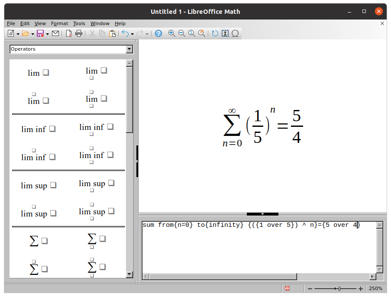Toggle the Formula Cursor icon
Image resolution: width=391 pixels, height=297 pixels.
coord(225,33)
